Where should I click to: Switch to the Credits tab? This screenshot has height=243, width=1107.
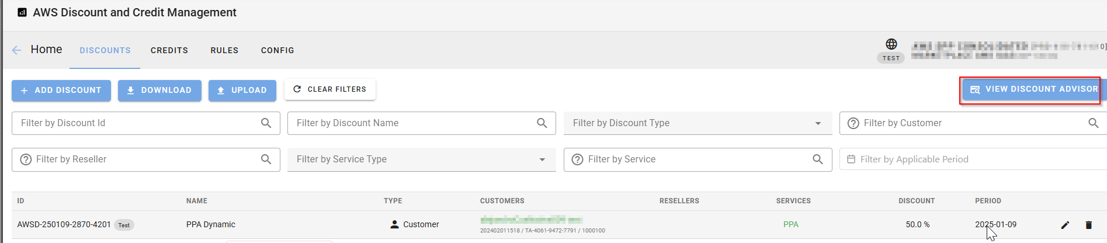[169, 50]
